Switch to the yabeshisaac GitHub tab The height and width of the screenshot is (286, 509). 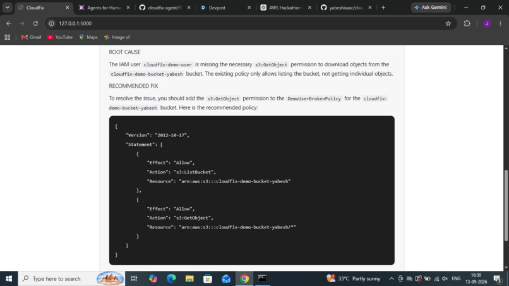point(346,8)
